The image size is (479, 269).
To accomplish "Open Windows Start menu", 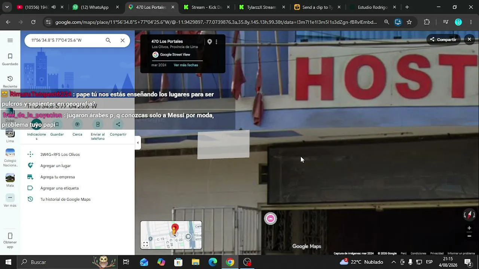I will point(8,262).
